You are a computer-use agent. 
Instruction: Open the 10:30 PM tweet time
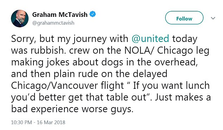pos(21,122)
